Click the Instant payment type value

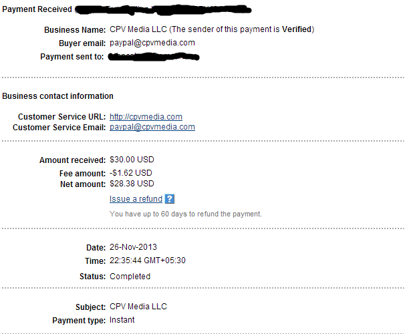point(122,320)
